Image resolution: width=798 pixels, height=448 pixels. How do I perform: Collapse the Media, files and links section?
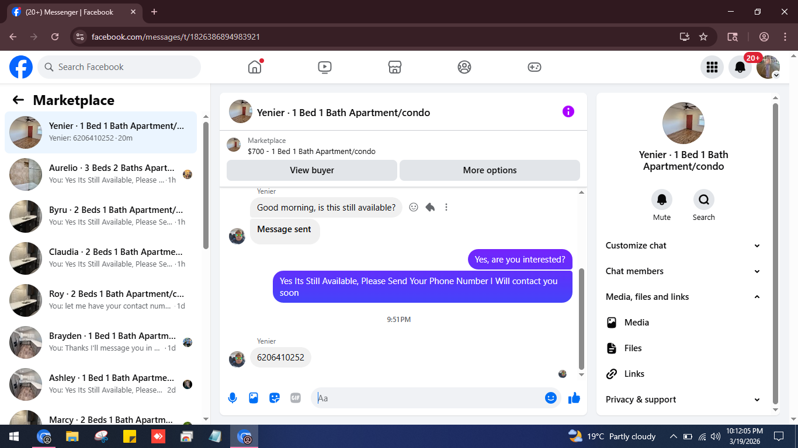683,297
